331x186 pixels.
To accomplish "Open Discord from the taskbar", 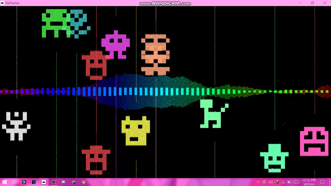I will [63, 182].
